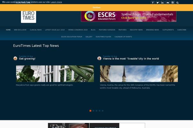Open the Features menu item
The height and width of the screenshot is (128, 193).
pyautogui.click(x=123, y=30)
